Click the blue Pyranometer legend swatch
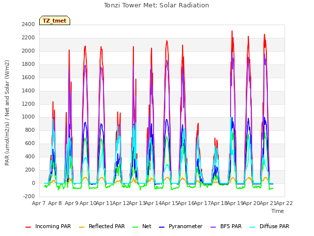The width and height of the screenshot is (314, 236). point(161,227)
